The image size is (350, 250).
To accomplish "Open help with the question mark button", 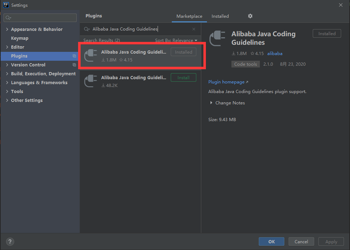I will (x=10, y=241).
